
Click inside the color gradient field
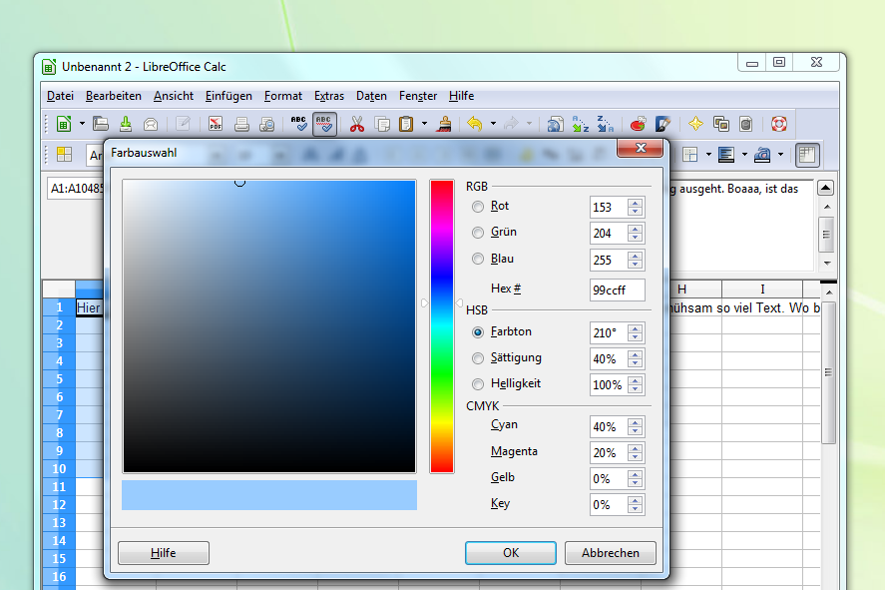tap(269, 326)
